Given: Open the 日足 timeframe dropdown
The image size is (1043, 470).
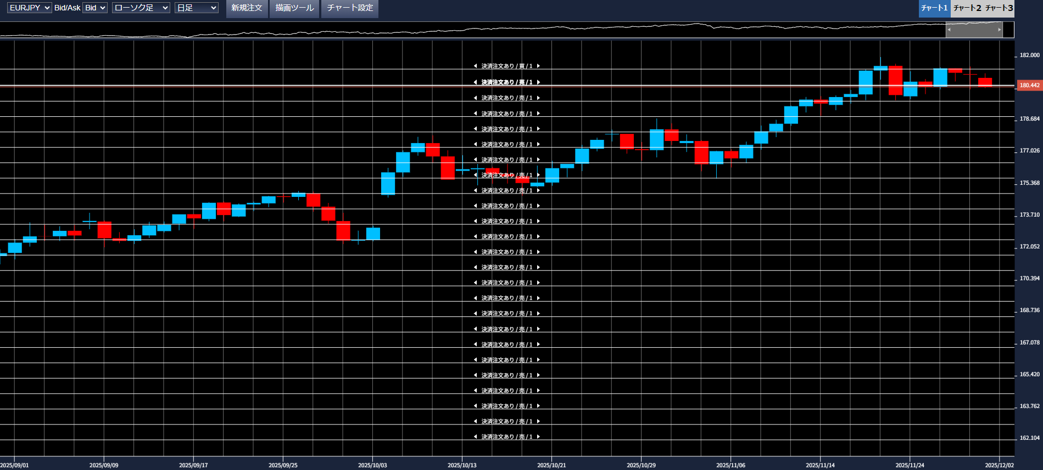Looking at the screenshot, I should pos(196,8).
